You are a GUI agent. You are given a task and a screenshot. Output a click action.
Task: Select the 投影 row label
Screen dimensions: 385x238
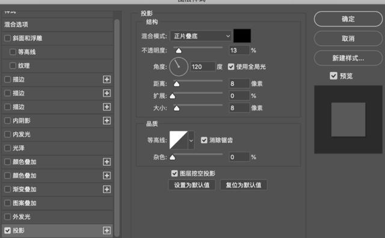19,230
